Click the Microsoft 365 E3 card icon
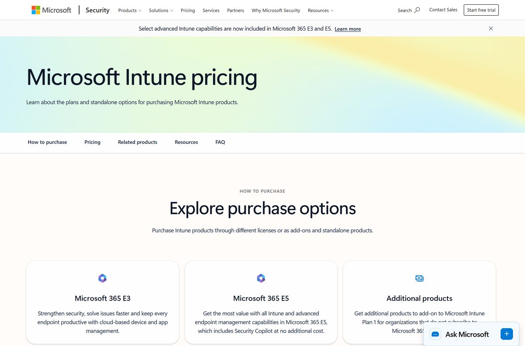 click(x=102, y=278)
